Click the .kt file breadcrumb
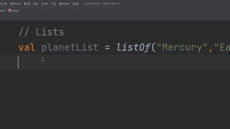230x129 pixels. (x=3, y=10)
